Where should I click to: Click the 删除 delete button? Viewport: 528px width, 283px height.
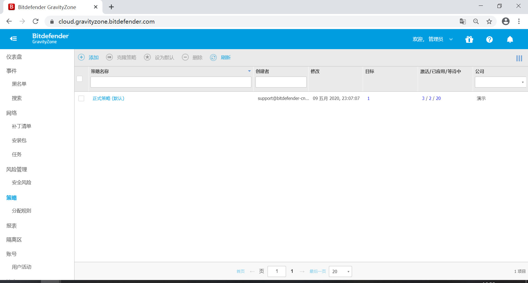[x=192, y=57]
